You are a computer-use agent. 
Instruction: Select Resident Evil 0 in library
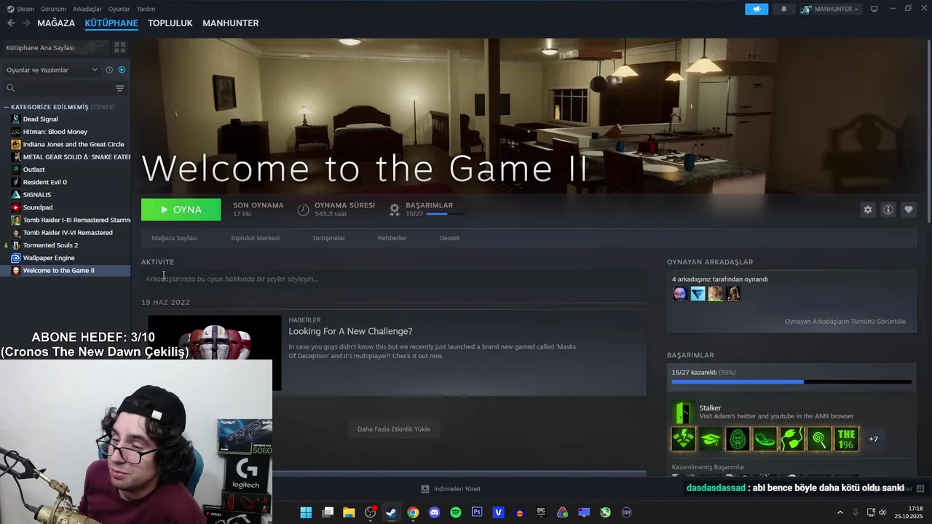[44, 182]
